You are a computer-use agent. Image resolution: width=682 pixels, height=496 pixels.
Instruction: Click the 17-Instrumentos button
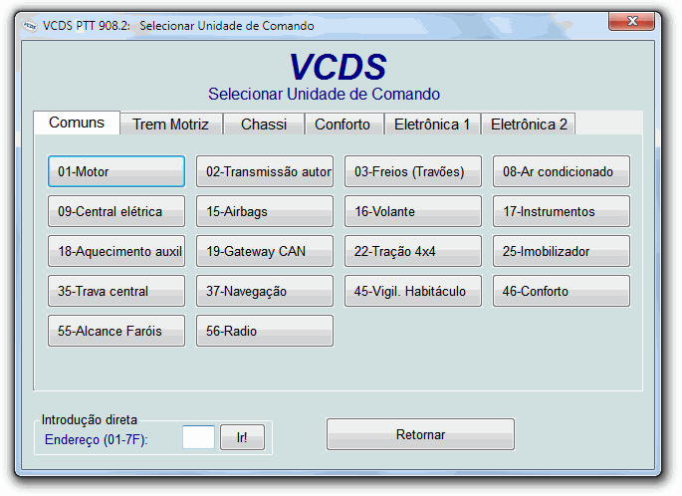(x=562, y=211)
